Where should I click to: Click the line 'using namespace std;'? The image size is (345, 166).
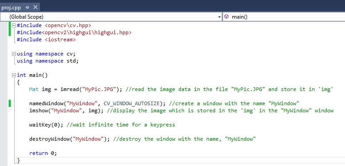click(x=48, y=61)
